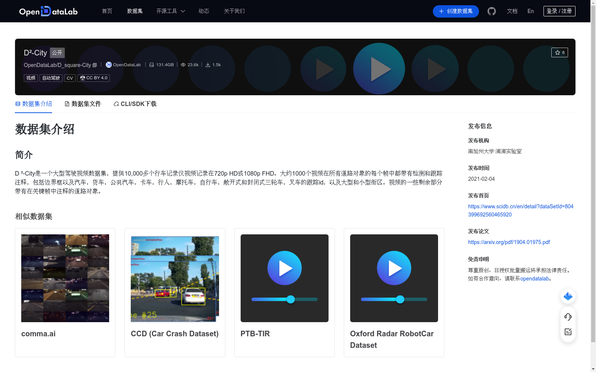596x372 pixels.
Task: Click the PTB-TIR slider graphic
Action: pos(285,299)
